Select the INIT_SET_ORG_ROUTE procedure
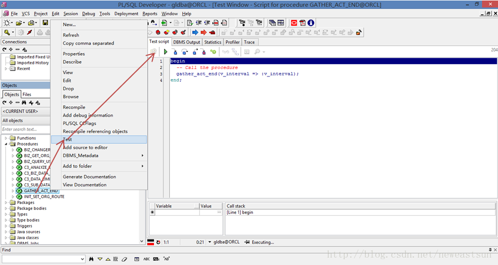The image size is (498, 265). click(x=44, y=196)
